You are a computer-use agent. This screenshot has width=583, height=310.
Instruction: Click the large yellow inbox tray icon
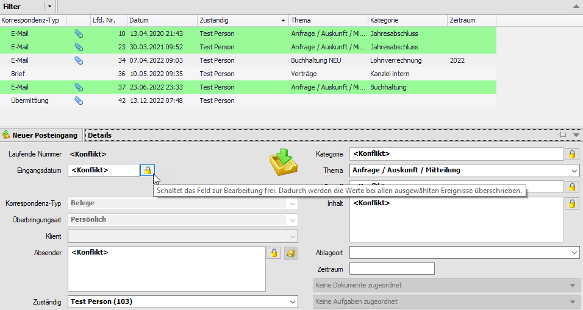coord(284,162)
